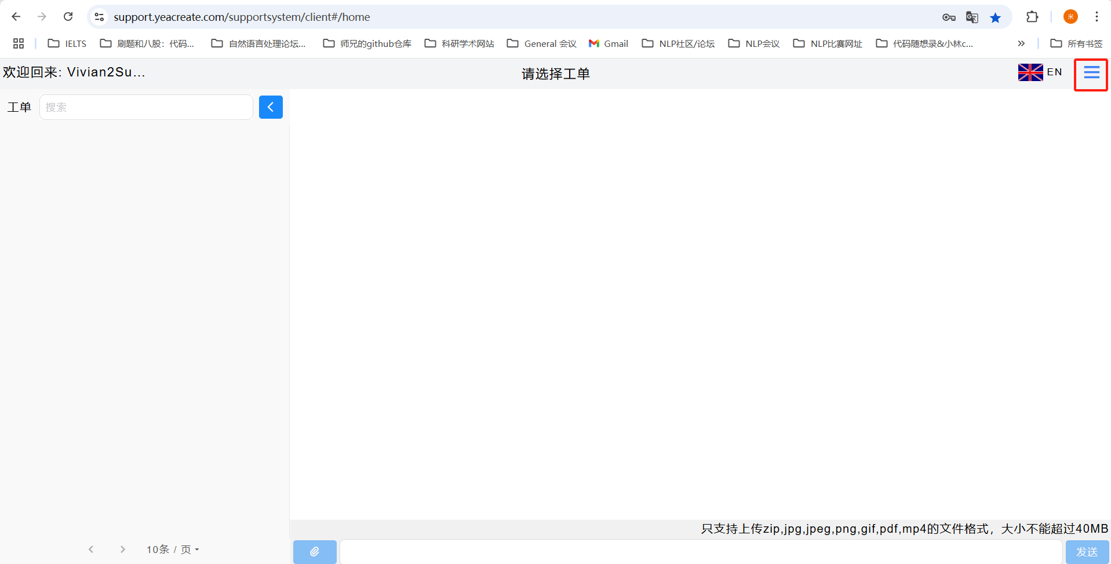This screenshot has width=1111, height=564.
Task: Expand the hidden bookmarks overflow chevron
Action: pyautogui.click(x=1021, y=43)
